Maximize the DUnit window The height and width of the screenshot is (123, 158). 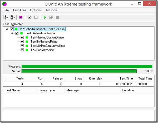(140, 4)
